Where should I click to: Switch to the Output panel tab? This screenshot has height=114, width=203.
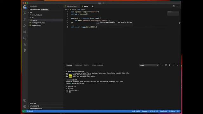tap(87, 65)
